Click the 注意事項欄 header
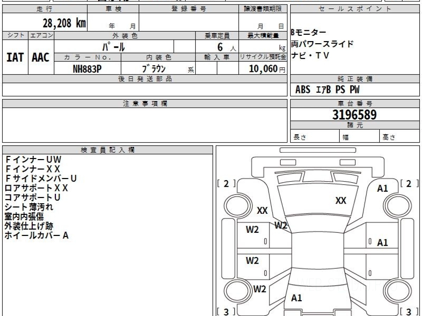This screenshot has height=316, width=422. coord(145,104)
